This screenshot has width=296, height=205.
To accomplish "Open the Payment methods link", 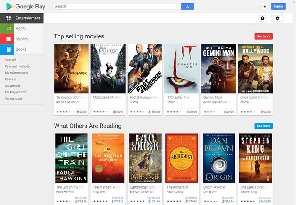I will [x=17, y=66].
